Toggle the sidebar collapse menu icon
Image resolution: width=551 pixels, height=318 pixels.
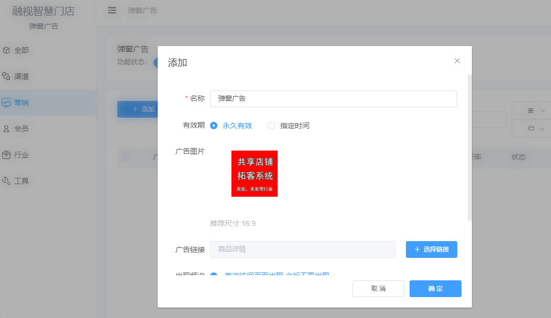[x=112, y=10]
